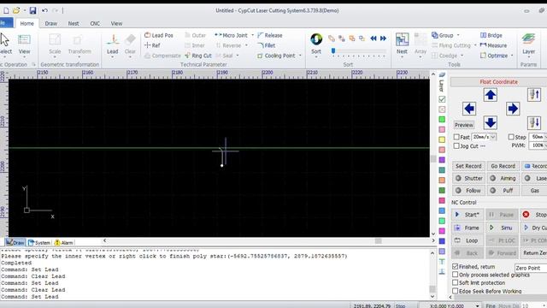Click the Cooling Point tool
547x308 pixels.
tap(276, 56)
